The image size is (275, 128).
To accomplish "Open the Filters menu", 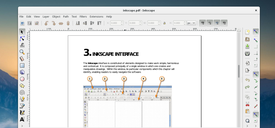I will tap(83, 17).
